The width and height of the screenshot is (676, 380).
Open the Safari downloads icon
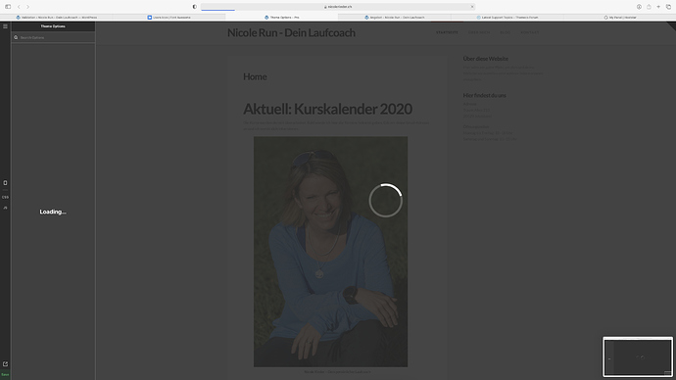tap(639, 7)
